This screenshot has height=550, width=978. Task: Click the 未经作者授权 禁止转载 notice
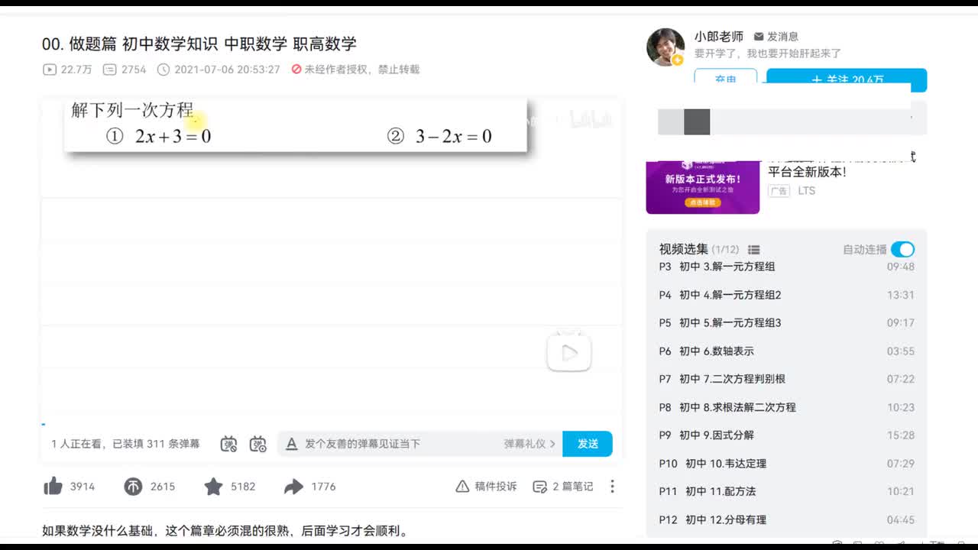356,70
